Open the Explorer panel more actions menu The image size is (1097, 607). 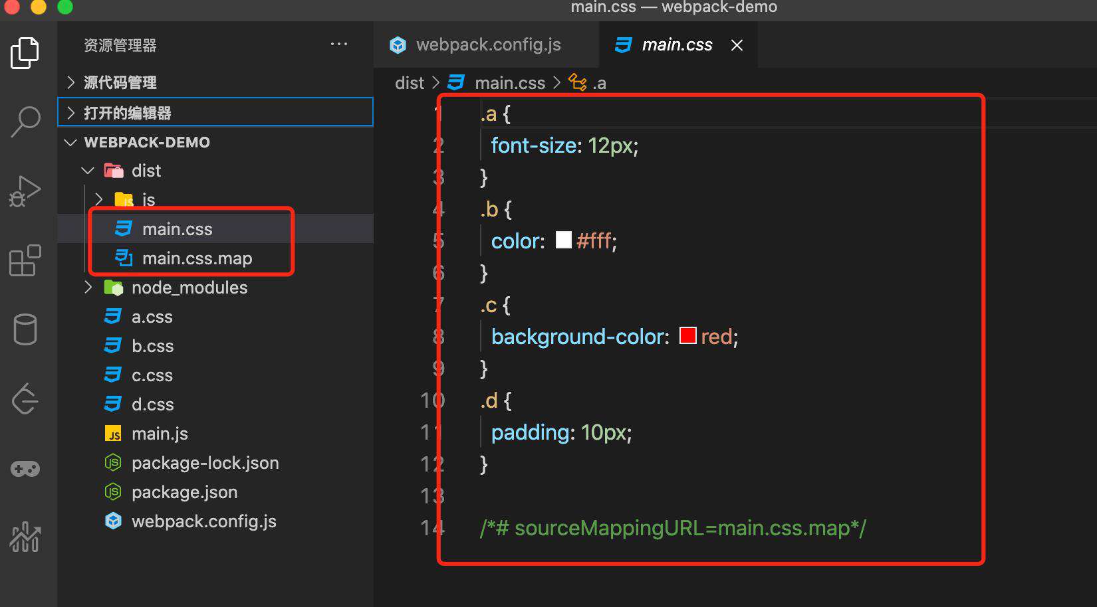[x=339, y=44]
